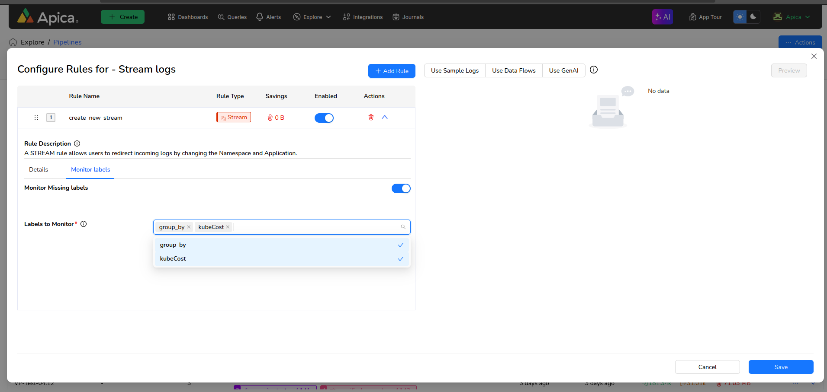Click the info icon next to Use GenAI
This screenshot has width=827, height=392.
pyautogui.click(x=594, y=70)
